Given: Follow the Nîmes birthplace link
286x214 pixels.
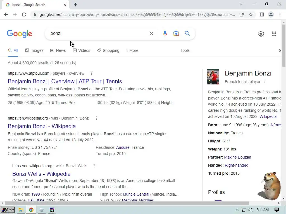Looking at the screenshot, I should point(276,125).
